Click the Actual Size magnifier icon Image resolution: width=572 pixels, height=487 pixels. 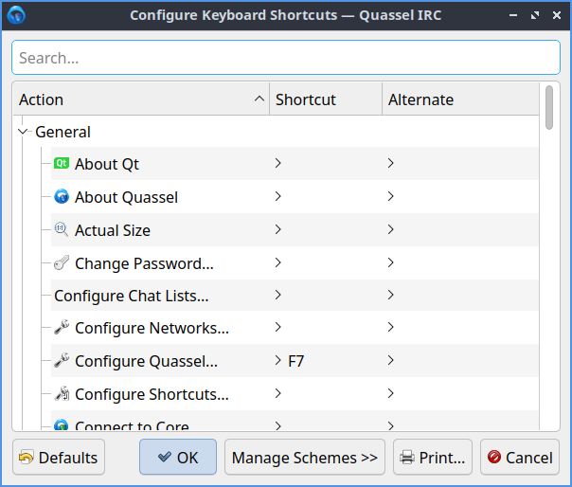tap(62, 230)
